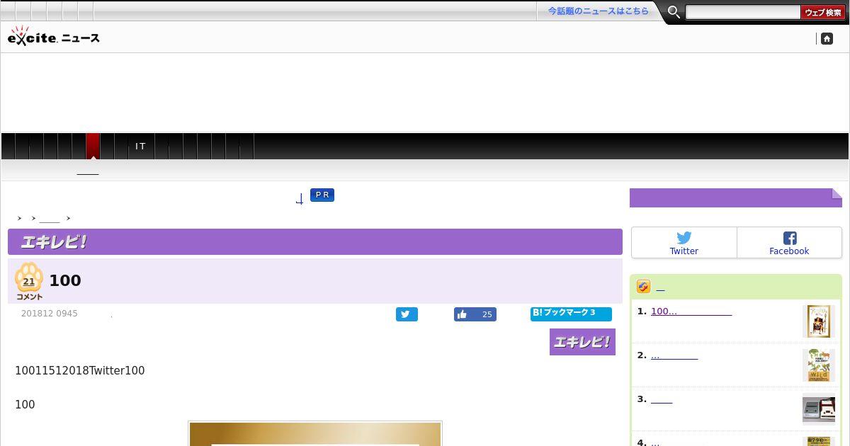The image size is (850, 446).
Task: Open the underlined subcategory link under nav bar
Action: [x=88, y=170]
